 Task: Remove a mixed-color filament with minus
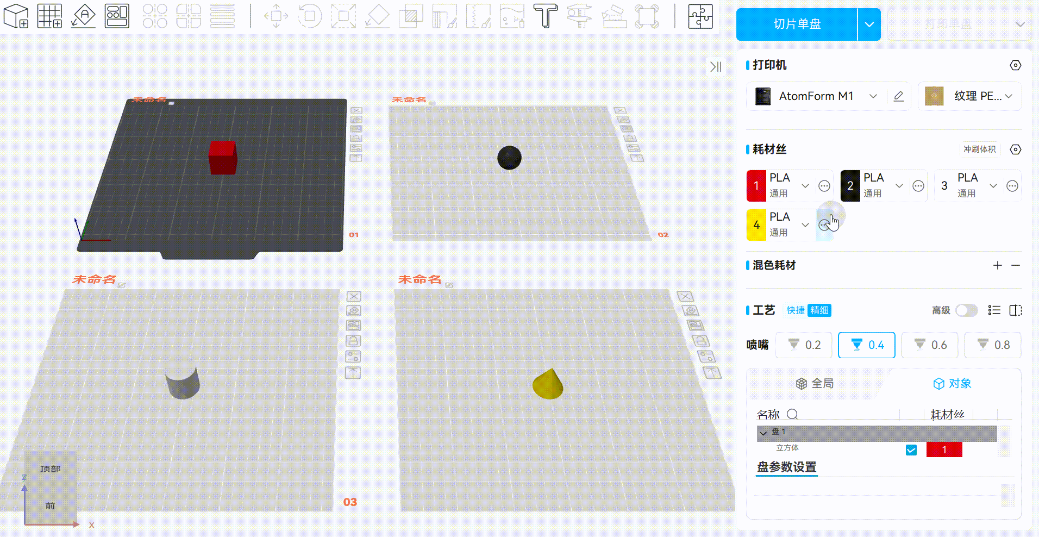1016,265
